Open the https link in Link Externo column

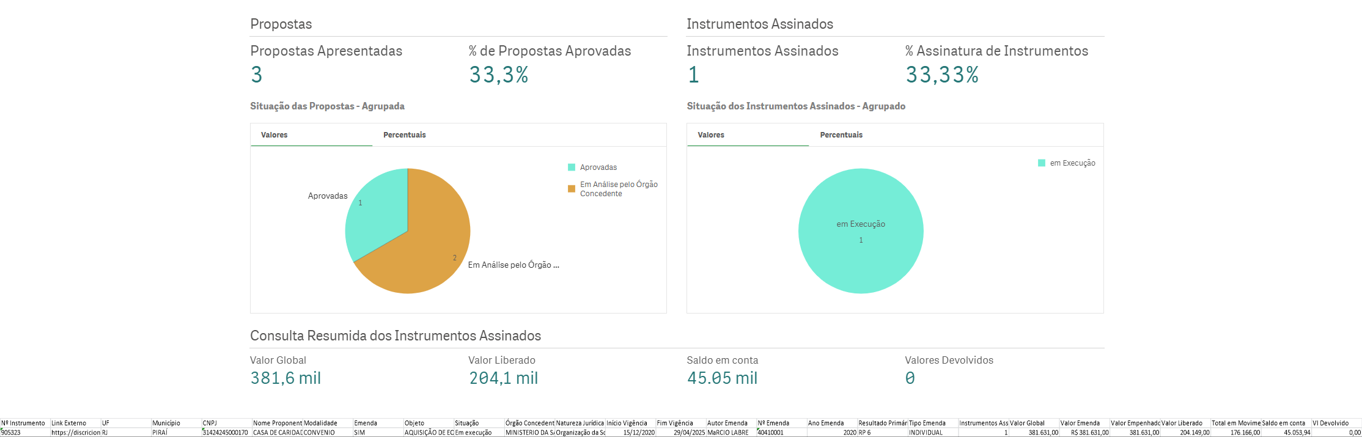(x=75, y=432)
